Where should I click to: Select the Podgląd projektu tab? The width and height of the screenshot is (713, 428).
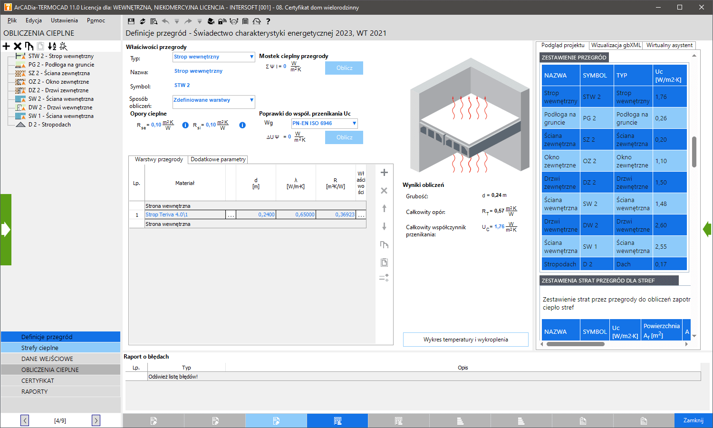point(563,45)
